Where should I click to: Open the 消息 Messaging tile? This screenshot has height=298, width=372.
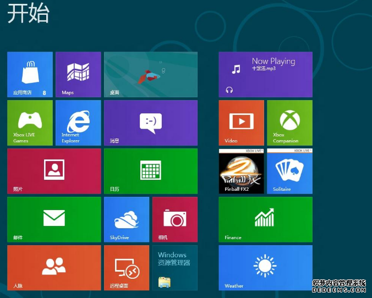151,123
